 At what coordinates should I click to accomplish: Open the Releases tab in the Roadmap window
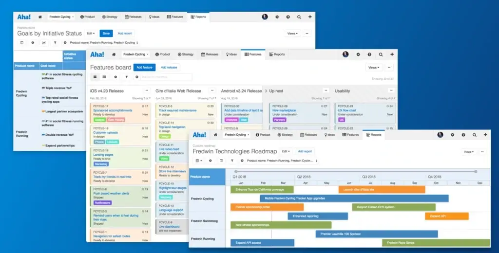click(308, 135)
